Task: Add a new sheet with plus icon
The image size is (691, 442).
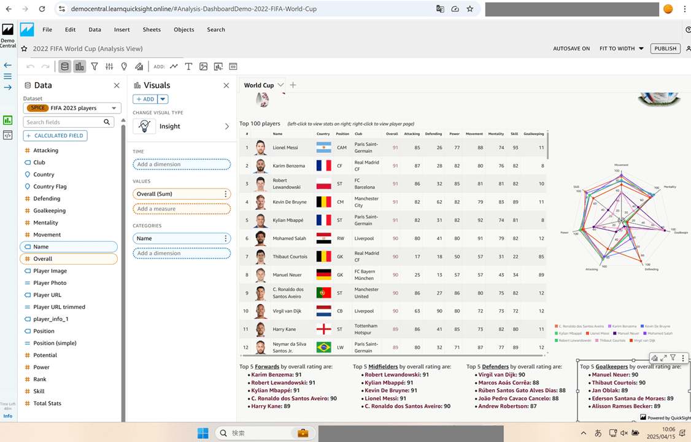Action: [293, 85]
